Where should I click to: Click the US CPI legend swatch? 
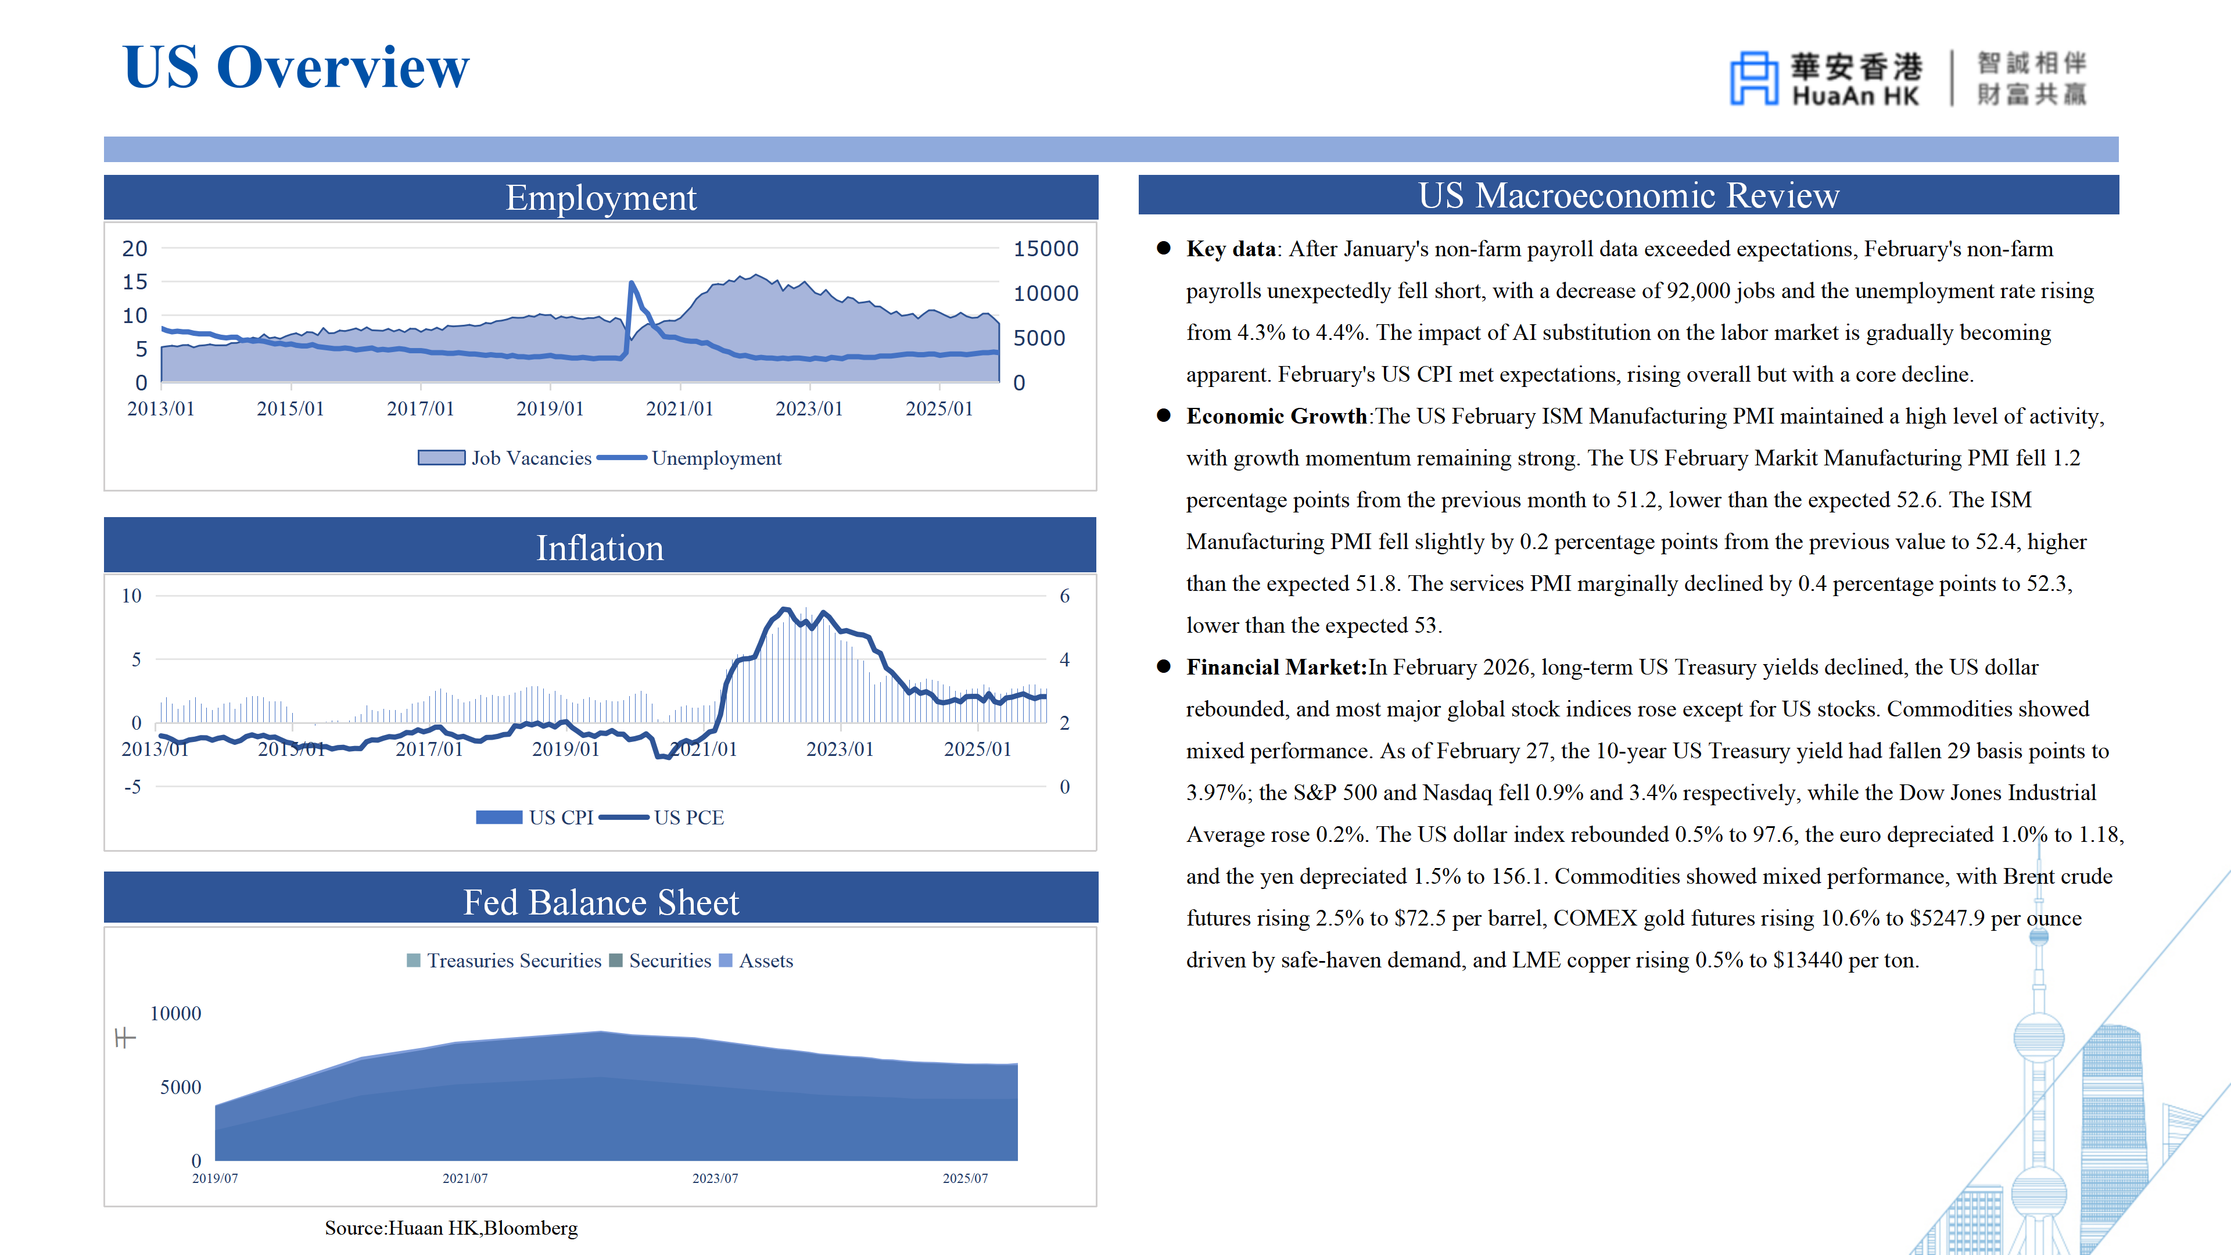tap(499, 817)
